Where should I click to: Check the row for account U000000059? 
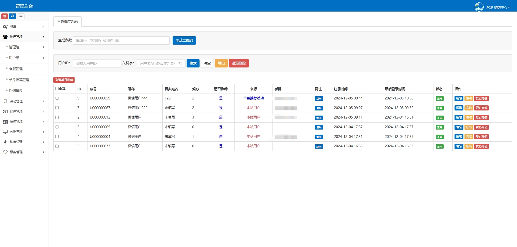pos(57,98)
